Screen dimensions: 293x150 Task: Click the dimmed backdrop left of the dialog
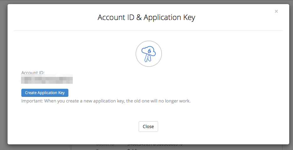[3, 74]
